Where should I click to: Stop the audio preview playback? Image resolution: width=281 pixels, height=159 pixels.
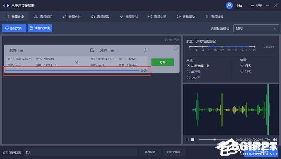click(193, 139)
